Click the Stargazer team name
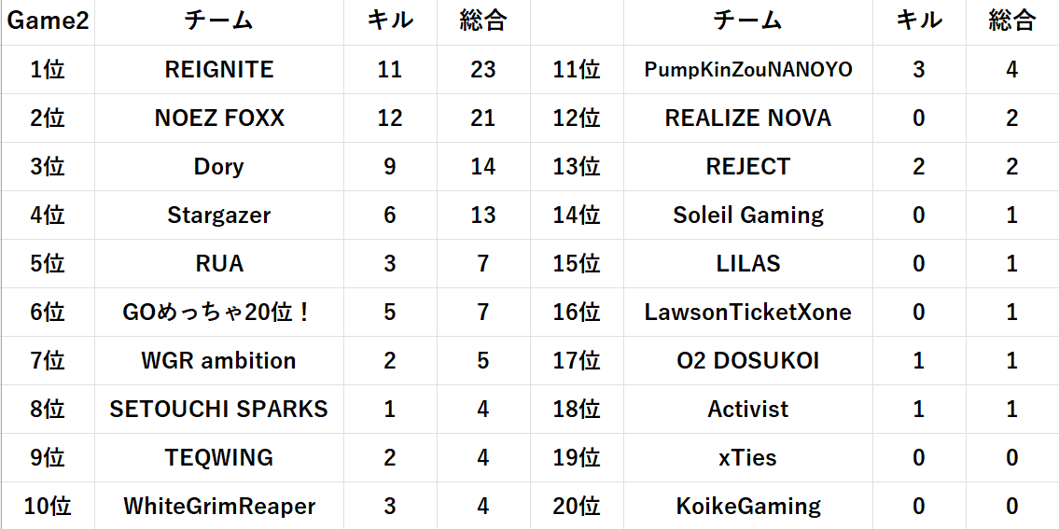This screenshot has height=529, width=1059. click(219, 216)
